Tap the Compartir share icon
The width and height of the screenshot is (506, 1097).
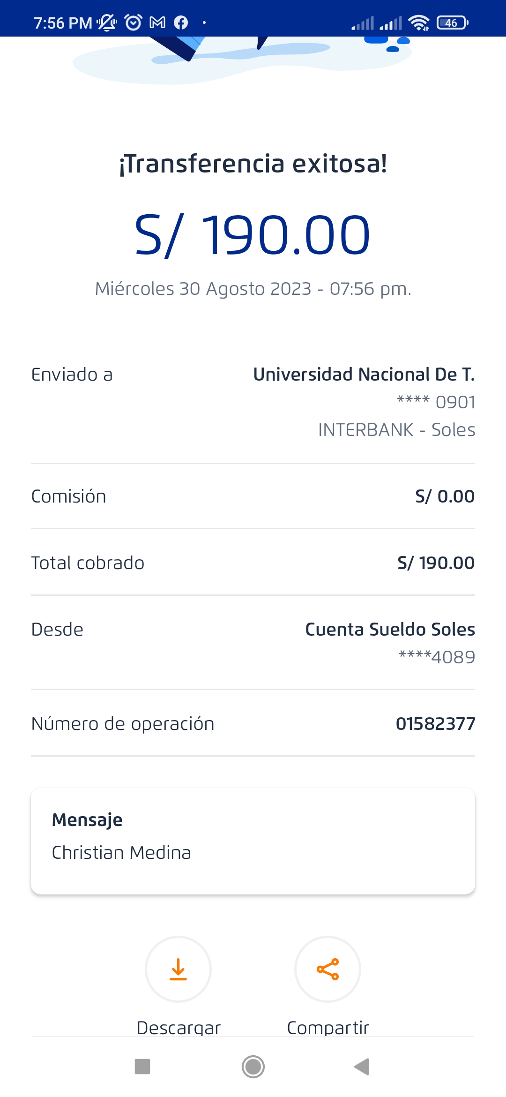tap(327, 969)
